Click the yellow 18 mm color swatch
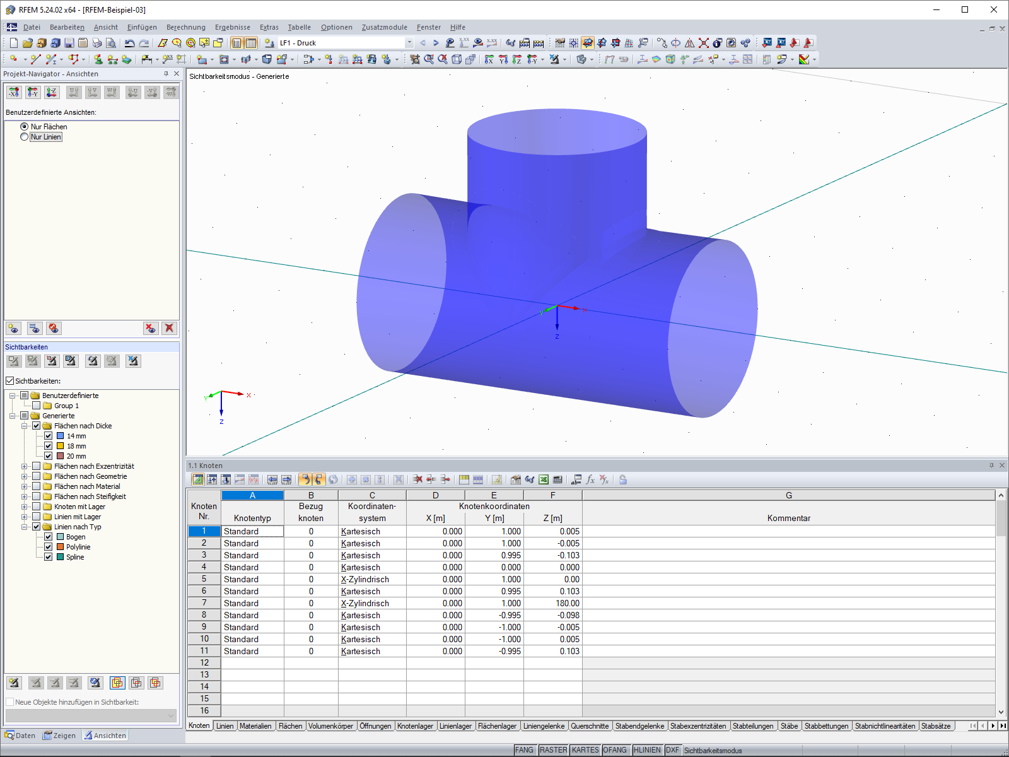1009x757 pixels. (61, 446)
